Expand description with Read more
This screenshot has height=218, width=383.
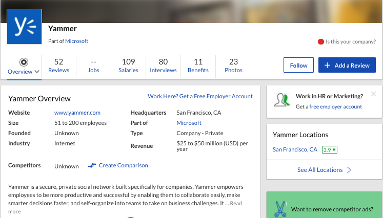(236, 203)
